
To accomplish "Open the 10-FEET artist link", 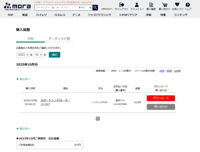I will coord(45,105).
